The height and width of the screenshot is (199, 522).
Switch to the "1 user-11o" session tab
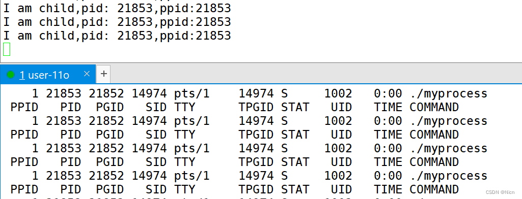pyautogui.click(x=47, y=74)
